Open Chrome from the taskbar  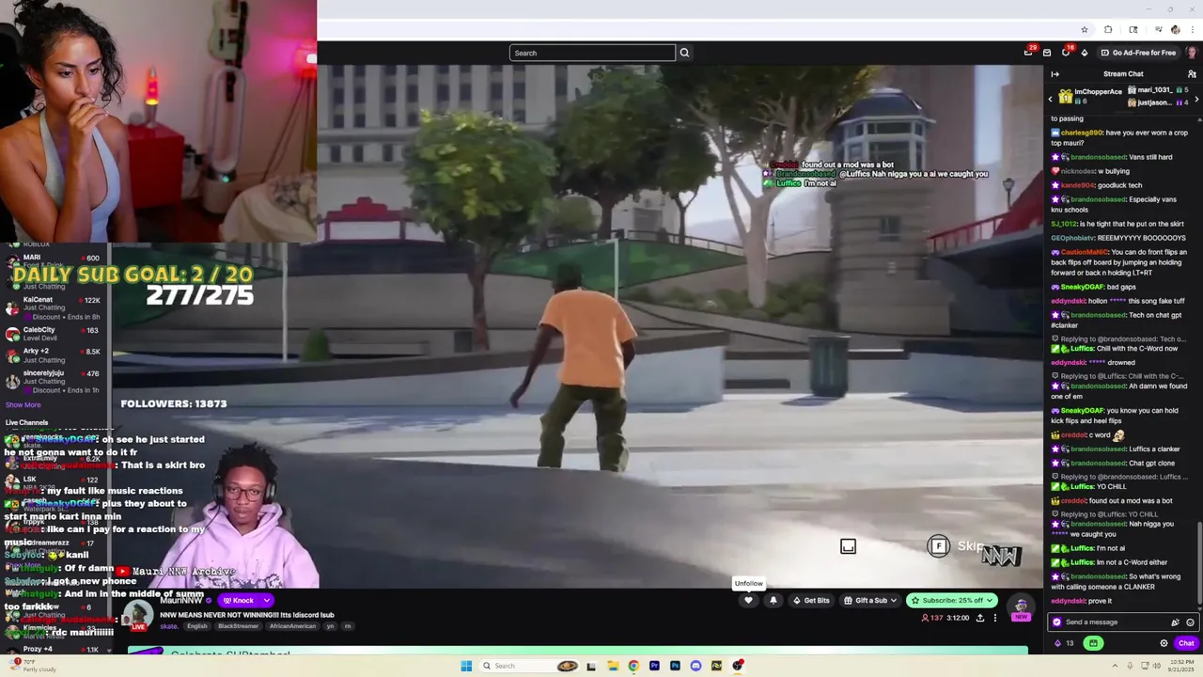pyautogui.click(x=633, y=666)
